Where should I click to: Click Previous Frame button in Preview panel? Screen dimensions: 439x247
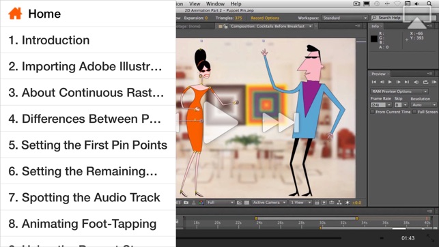[382, 82]
